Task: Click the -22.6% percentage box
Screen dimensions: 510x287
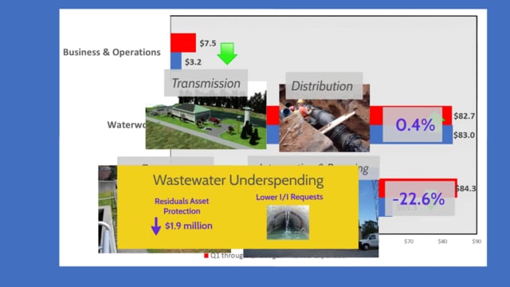Action: (420, 199)
